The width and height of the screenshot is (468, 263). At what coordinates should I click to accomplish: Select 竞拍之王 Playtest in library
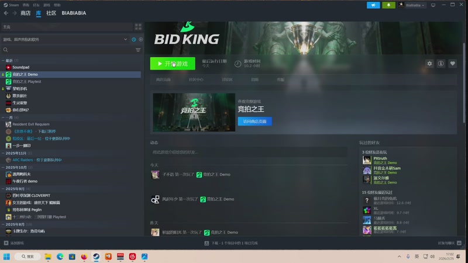click(26, 81)
